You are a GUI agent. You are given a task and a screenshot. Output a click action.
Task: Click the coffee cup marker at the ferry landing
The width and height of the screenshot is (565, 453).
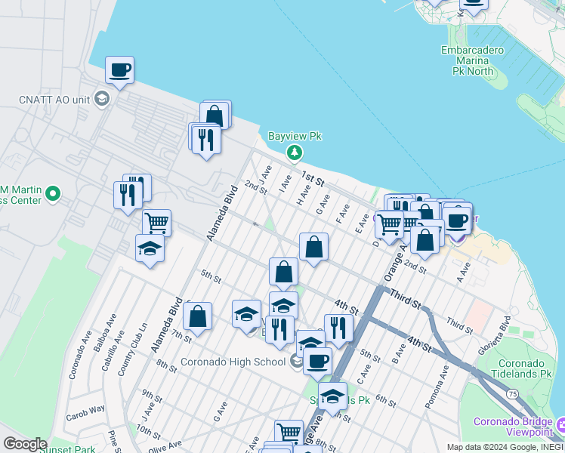click(456, 223)
